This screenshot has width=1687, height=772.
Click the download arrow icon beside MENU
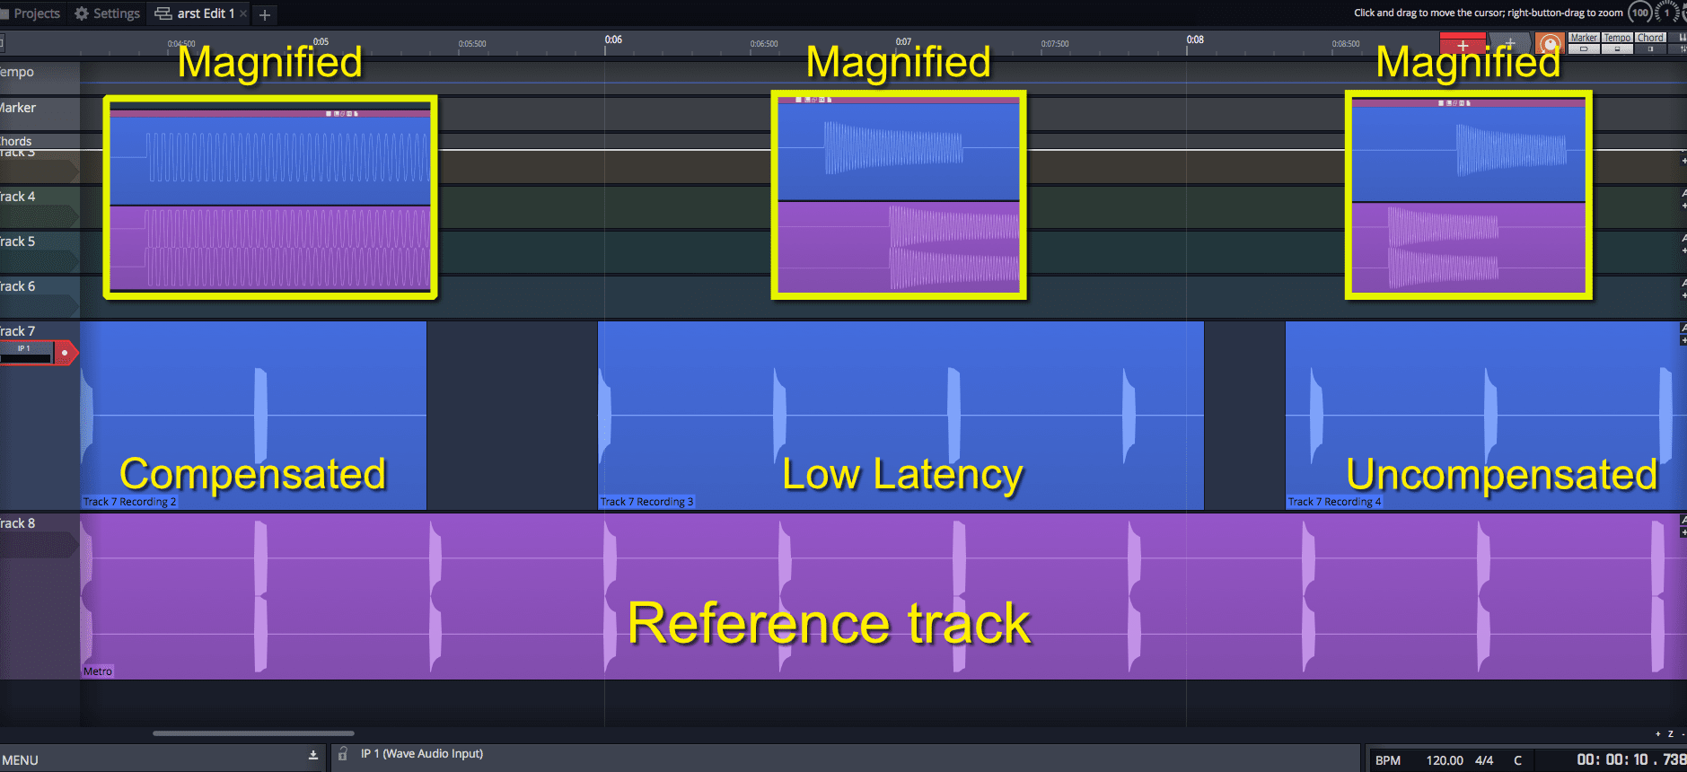point(313,755)
